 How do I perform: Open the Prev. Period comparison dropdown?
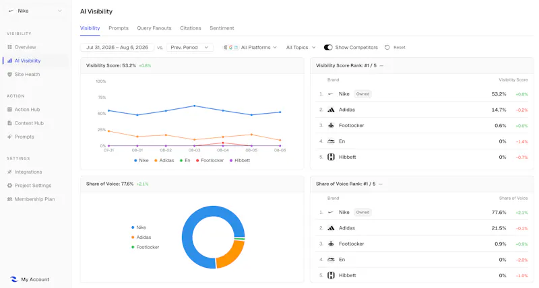point(189,47)
